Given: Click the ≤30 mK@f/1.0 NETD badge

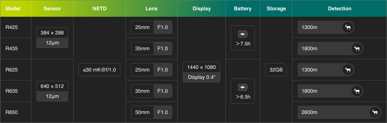Looking at the screenshot, I should click(99, 70).
